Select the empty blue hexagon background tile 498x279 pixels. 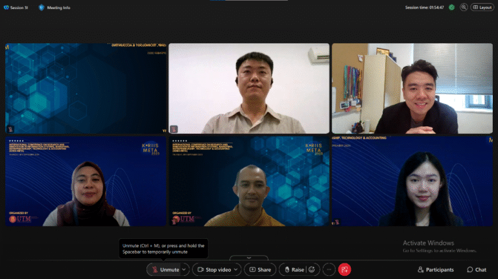point(86,89)
